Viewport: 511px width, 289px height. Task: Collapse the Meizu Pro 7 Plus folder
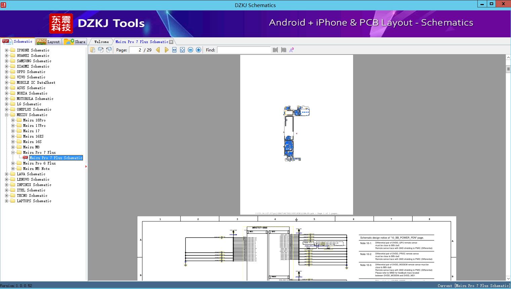pyautogui.click(x=12, y=152)
